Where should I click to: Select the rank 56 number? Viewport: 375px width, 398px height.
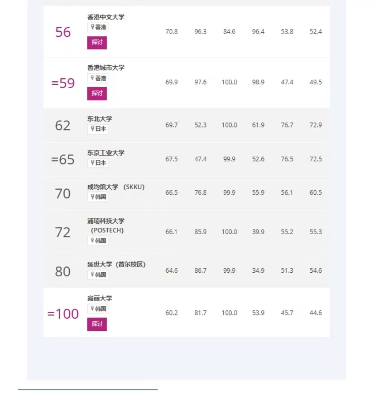63,32
